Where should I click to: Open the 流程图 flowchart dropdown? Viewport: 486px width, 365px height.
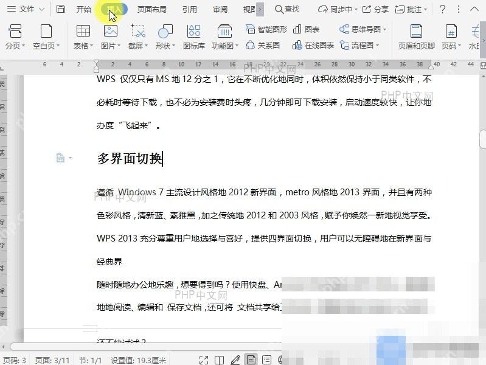click(x=359, y=46)
